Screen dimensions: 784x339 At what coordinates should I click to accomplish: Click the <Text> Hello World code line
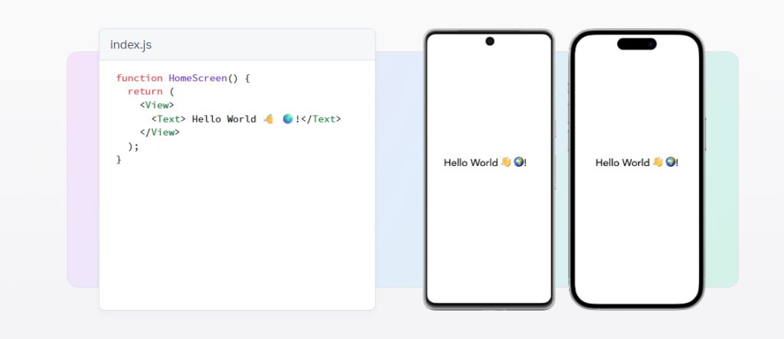pos(246,119)
